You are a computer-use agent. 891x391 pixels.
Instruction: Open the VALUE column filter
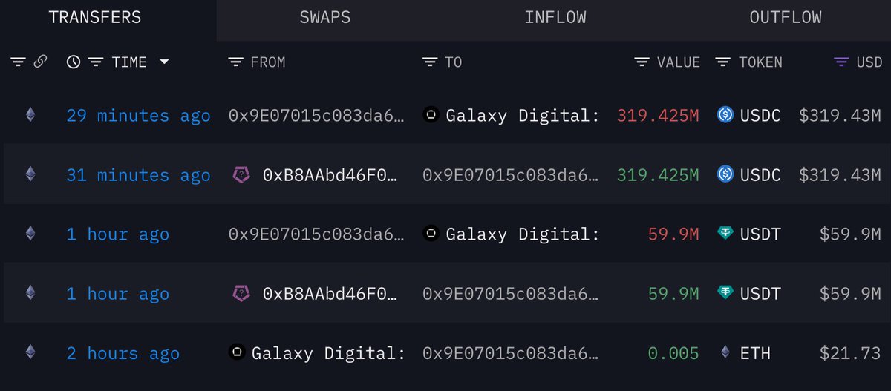[x=642, y=62]
